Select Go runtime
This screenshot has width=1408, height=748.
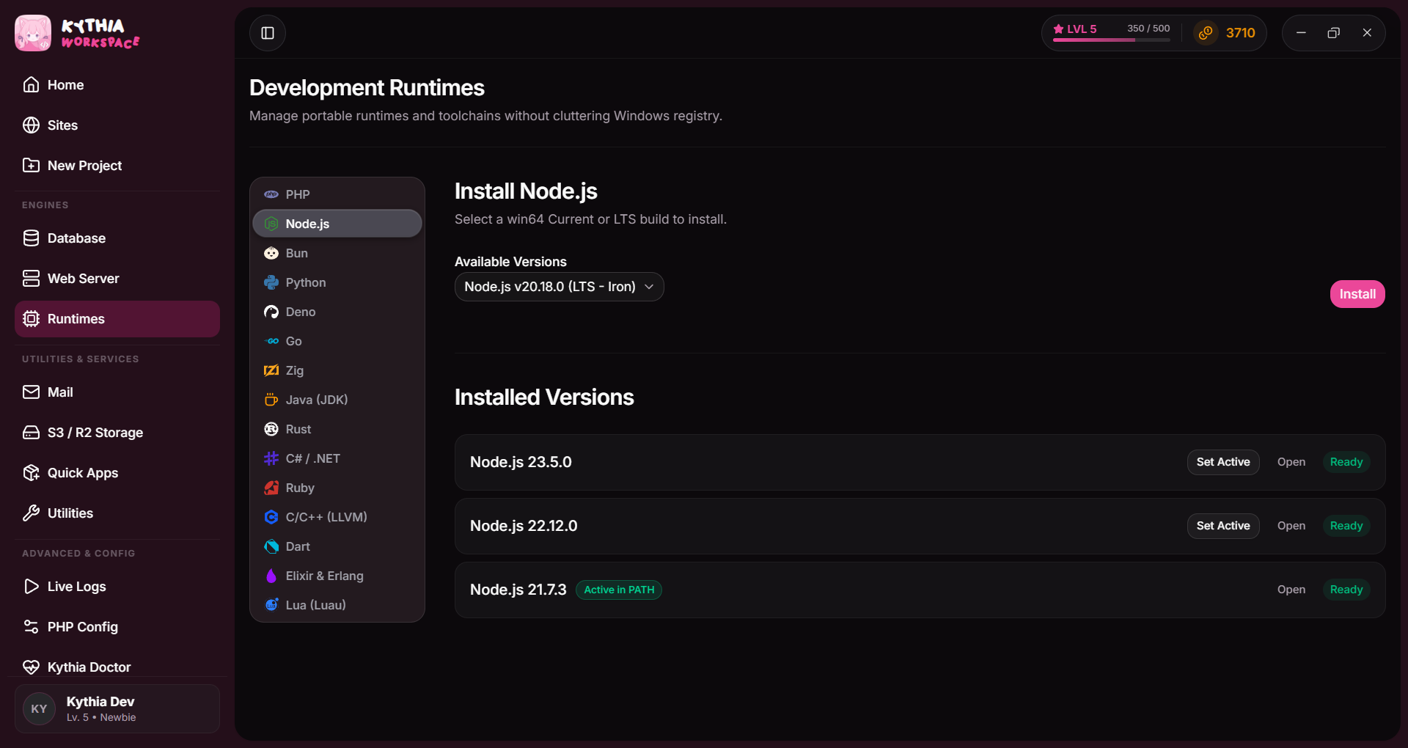coord(337,341)
